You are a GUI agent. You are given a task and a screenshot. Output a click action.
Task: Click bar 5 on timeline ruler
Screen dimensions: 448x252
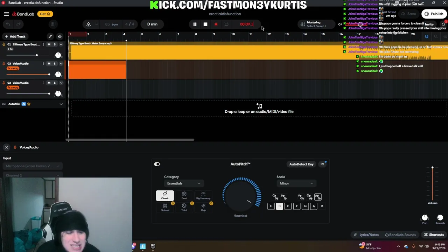tap(142, 34)
